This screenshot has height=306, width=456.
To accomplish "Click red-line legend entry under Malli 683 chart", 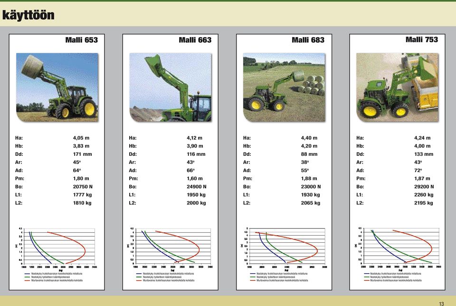I will (x=279, y=280).
